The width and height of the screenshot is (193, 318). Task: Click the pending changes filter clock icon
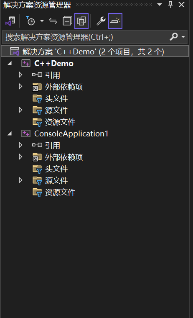30,21
